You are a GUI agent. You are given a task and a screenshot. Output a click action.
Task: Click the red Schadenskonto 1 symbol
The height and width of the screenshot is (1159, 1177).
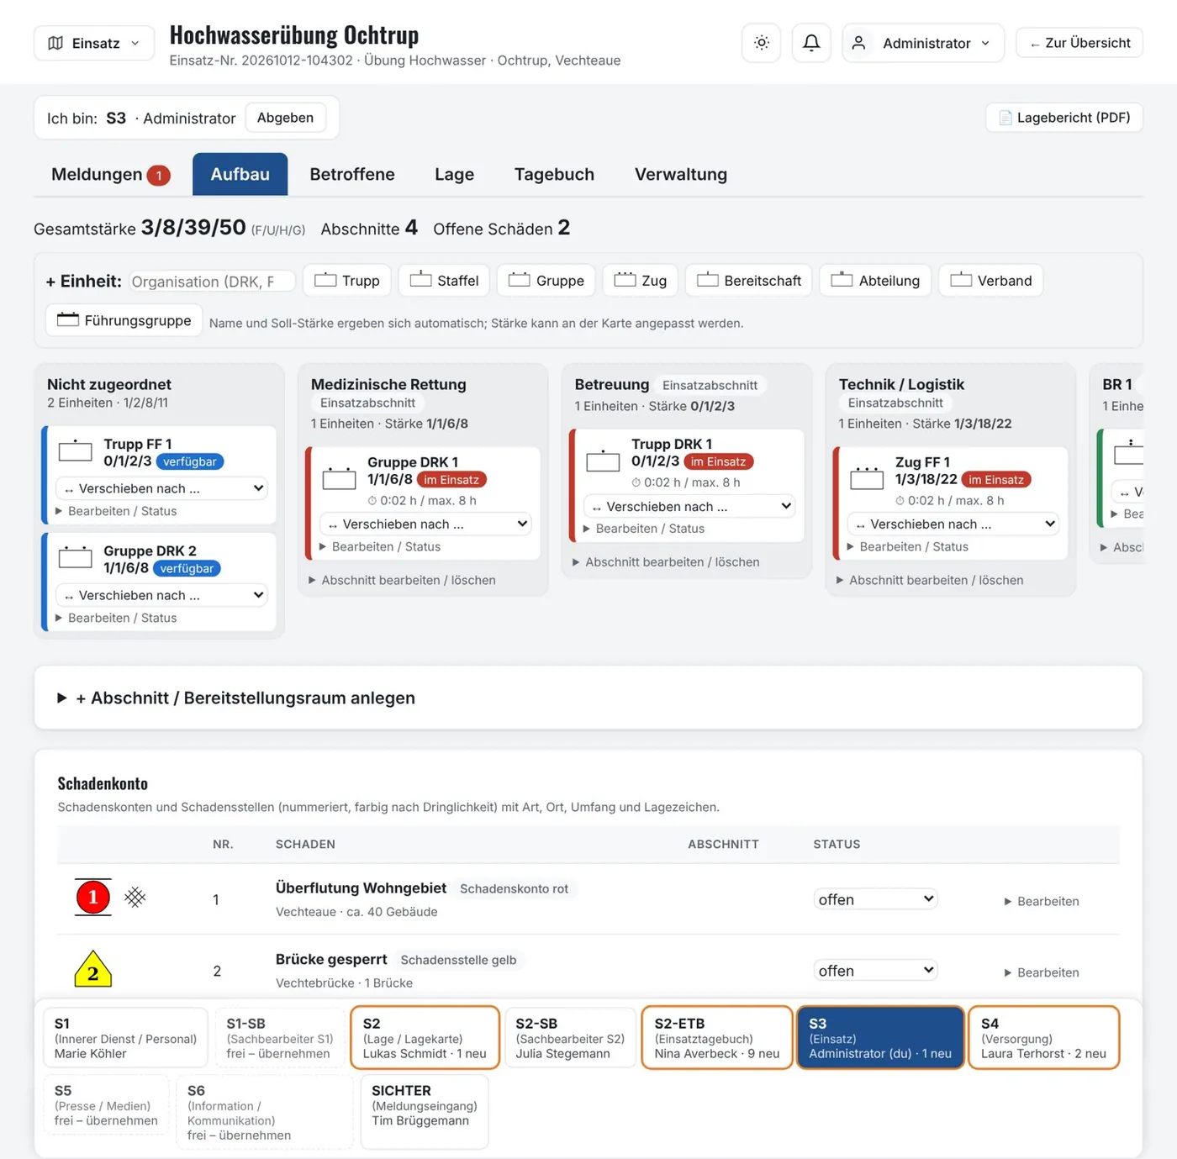pos(93,898)
